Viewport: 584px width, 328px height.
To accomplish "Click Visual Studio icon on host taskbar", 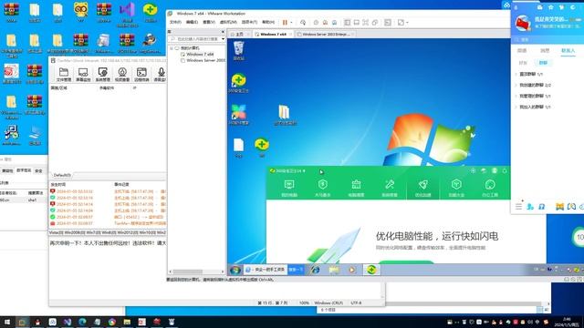I will (x=67, y=322).
